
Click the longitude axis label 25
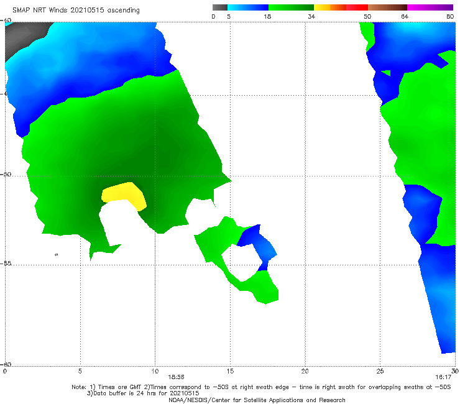click(380, 371)
